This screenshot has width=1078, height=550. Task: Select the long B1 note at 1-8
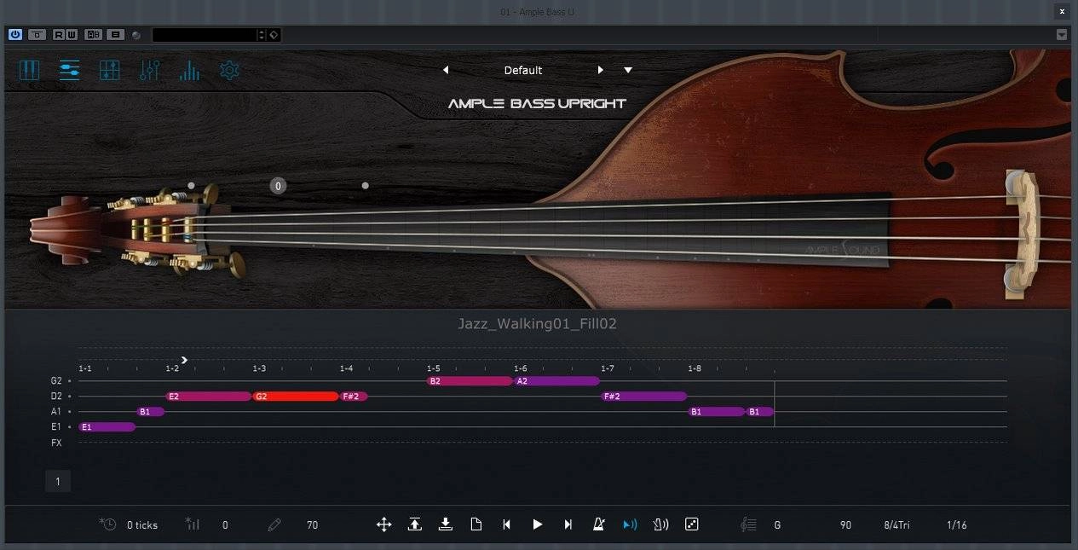click(x=717, y=411)
